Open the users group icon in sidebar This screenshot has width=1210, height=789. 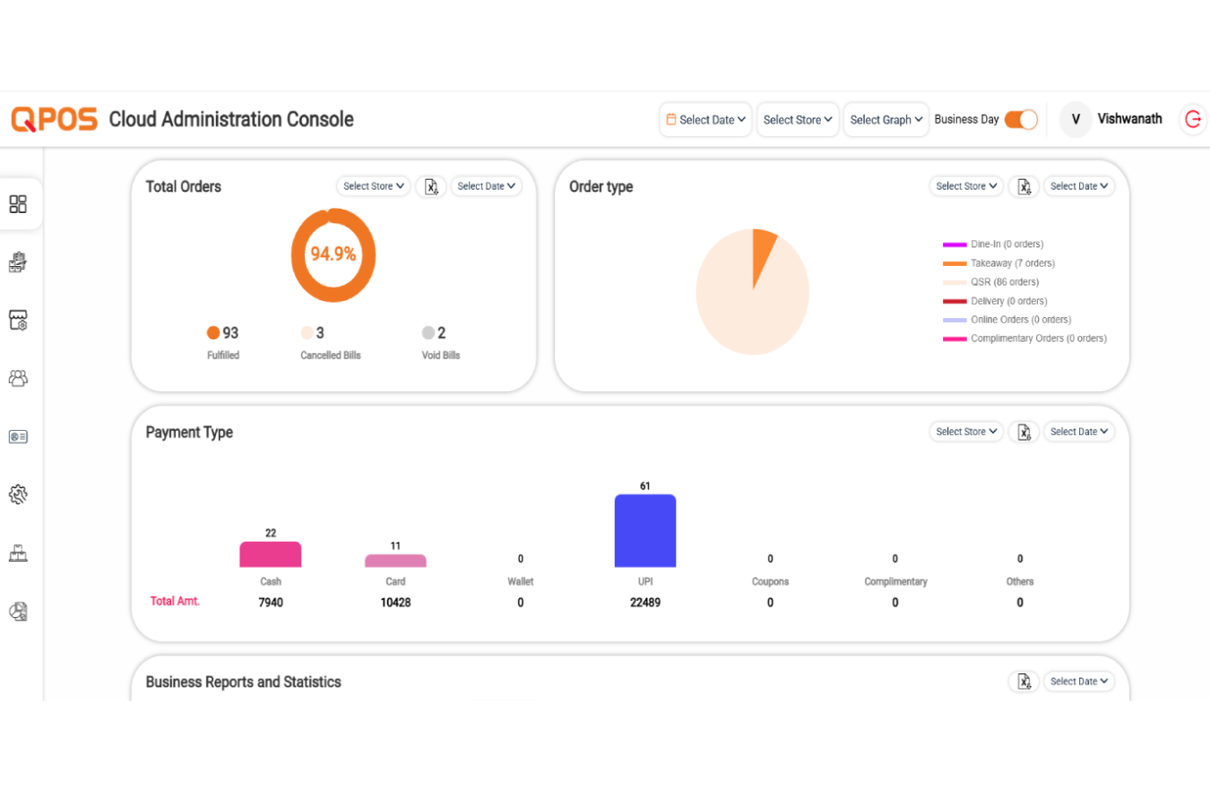coord(18,379)
